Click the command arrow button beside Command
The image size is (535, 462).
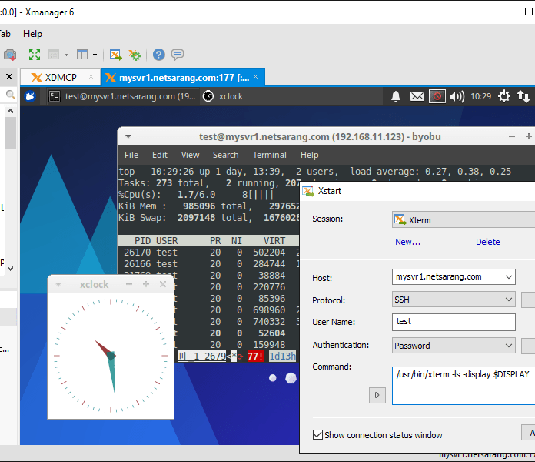point(377,395)
